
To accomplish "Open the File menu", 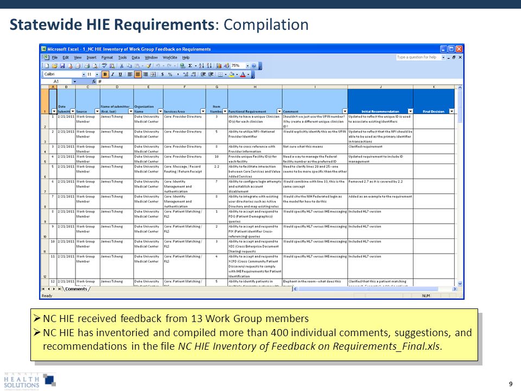I will 55,58.
